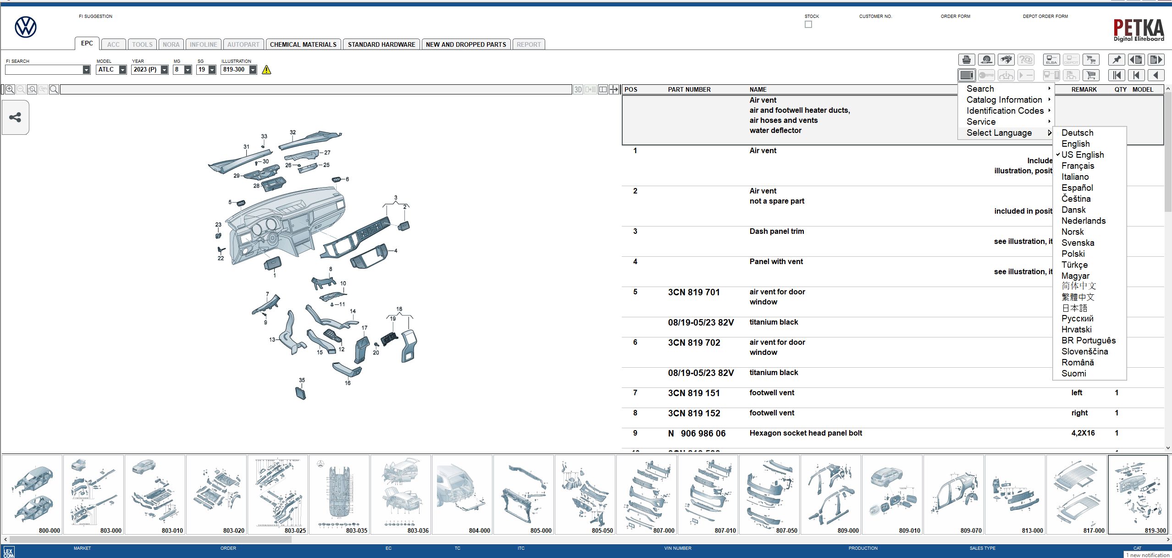Open the MODEL dropdown showing ATLC
Image resolution: width=1172 pixels, height=558 pixels.
(122, 70)
